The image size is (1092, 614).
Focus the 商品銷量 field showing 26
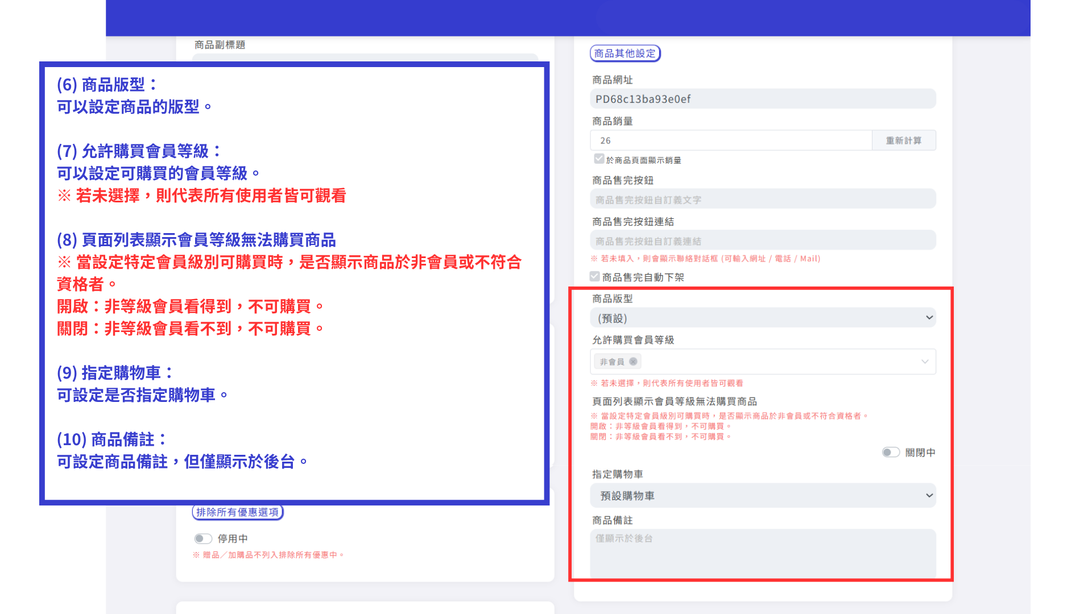click(731, 140)
